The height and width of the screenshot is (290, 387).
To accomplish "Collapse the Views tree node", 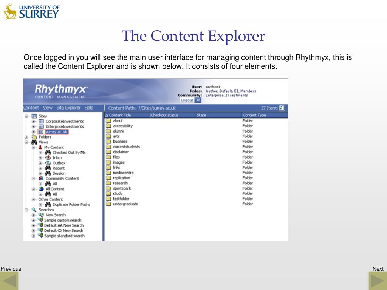I will (26, 142).
